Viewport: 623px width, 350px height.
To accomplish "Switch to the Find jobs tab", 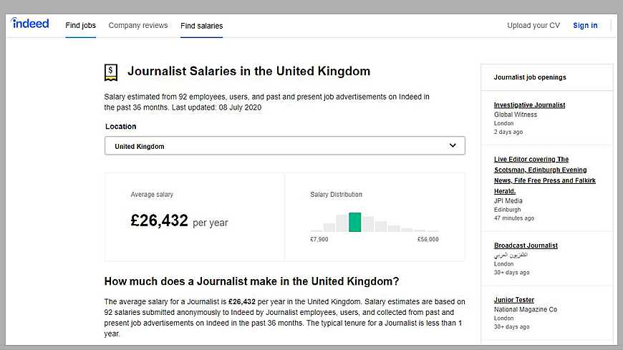I will point(80,26).
